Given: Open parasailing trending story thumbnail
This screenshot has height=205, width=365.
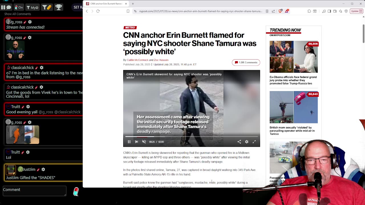Looking at the screenshot, I should click(294, 107).
